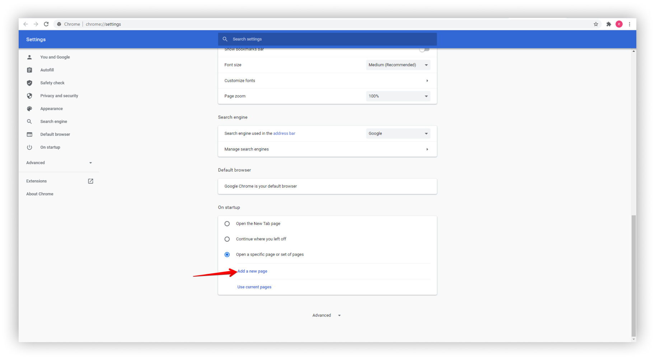Open Extensions via external link icon

(90, 181)
